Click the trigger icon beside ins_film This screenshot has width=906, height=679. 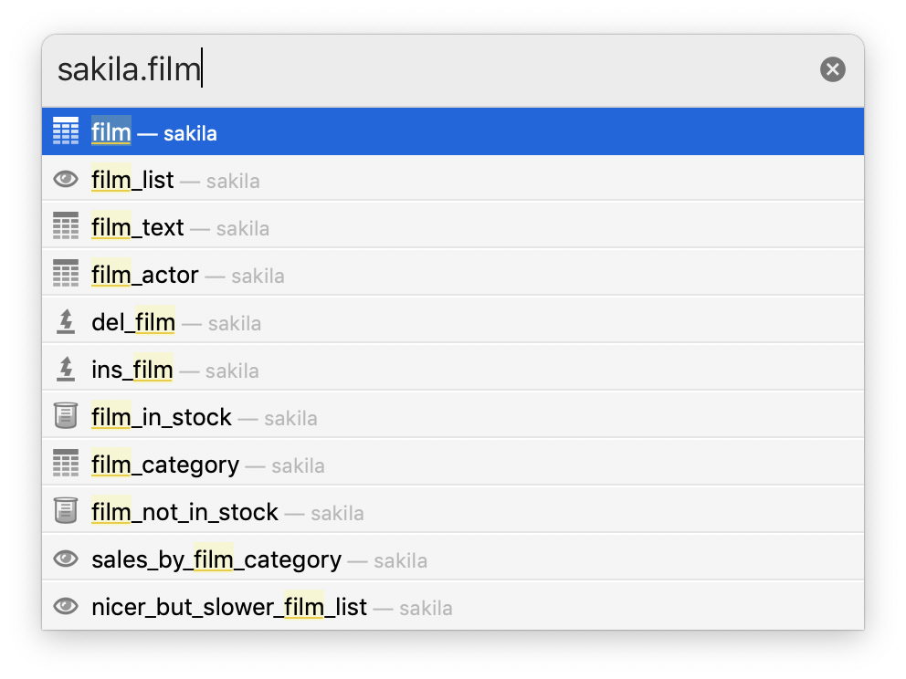(x=66, y=369)
